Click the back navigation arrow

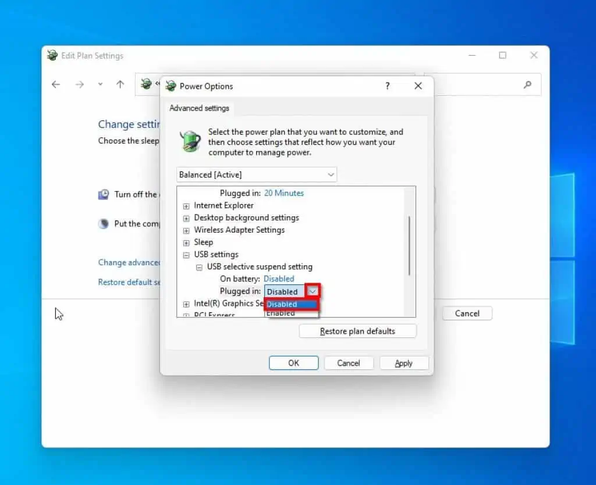click(x=55, y=84)
